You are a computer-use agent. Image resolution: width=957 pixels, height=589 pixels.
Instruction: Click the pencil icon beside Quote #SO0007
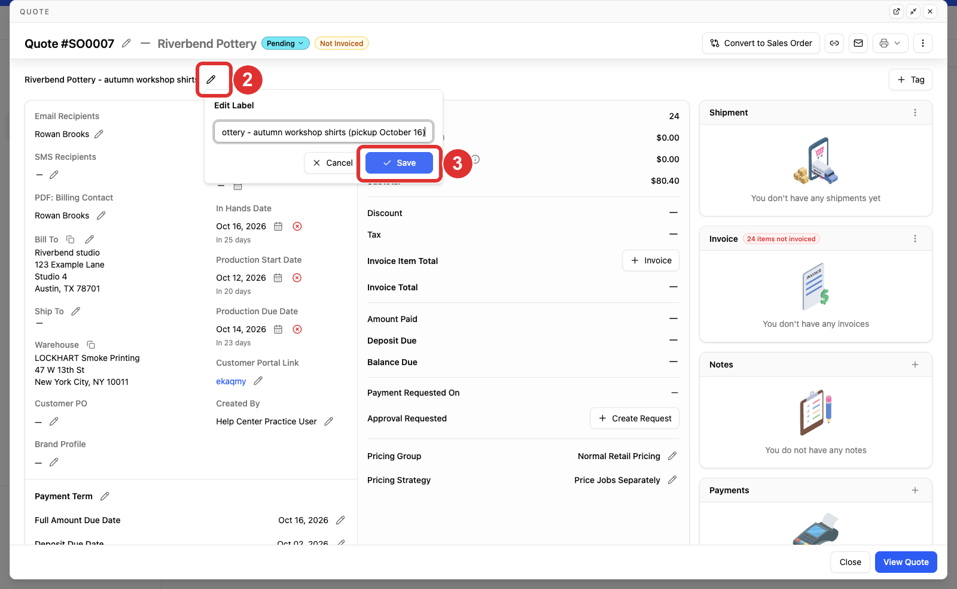(126, 43)
